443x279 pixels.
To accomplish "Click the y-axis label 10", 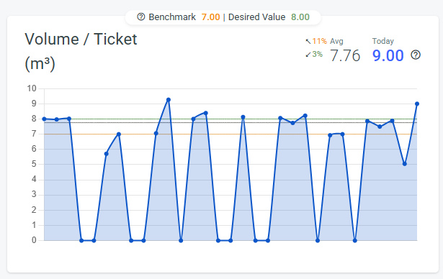I will pos(32,88).
